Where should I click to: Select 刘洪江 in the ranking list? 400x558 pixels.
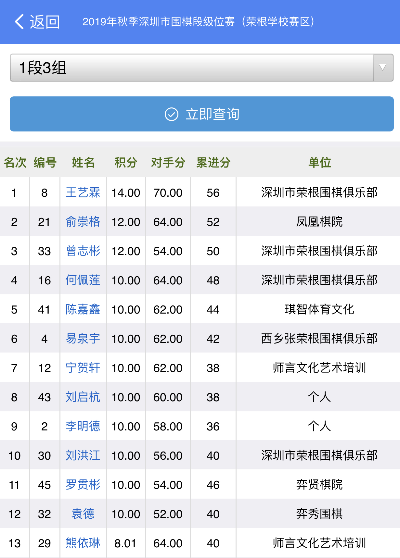[83, 455]
